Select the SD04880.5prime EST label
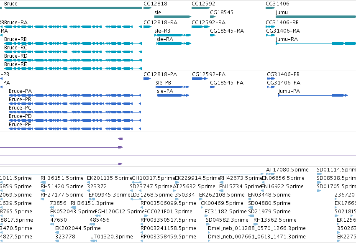The height and width of the screenshot is (243, 356). click(x=269, y=203)
